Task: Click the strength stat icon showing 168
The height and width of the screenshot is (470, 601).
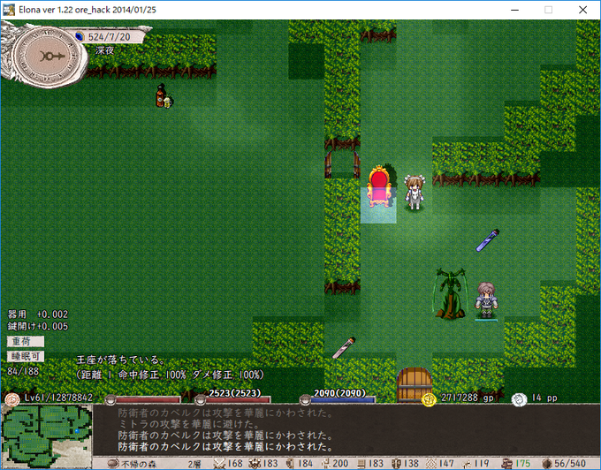Action: (219, 464)
